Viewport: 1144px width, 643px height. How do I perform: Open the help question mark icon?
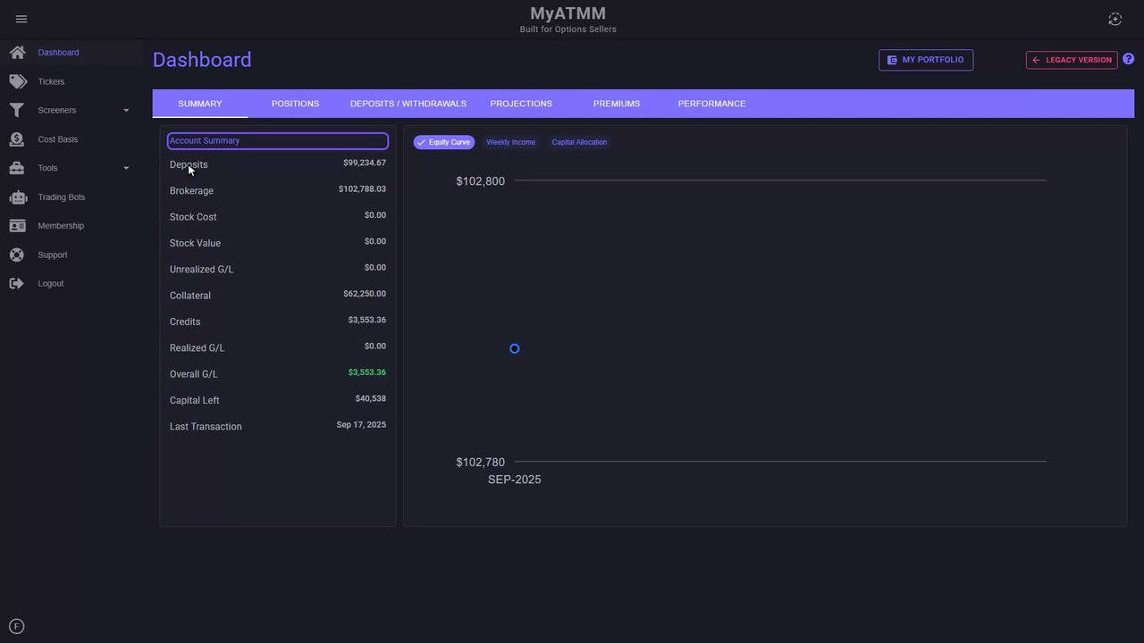point(1129,59)
